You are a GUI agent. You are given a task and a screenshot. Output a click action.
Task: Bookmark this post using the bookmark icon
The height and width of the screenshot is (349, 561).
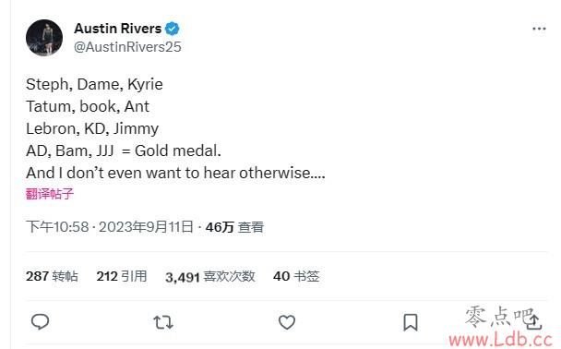click(x=411, y=322)
